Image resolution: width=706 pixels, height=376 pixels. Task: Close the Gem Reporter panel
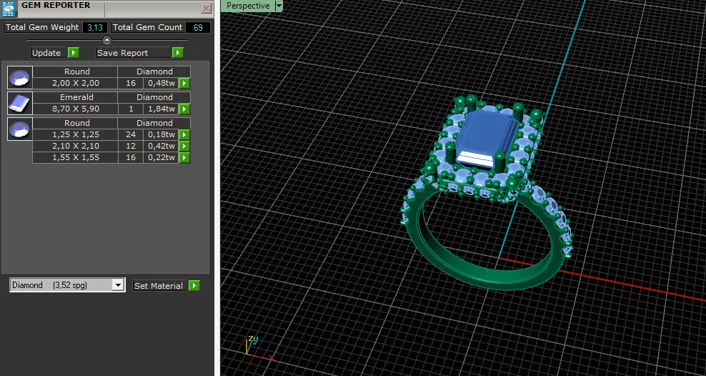coord(206,8)
